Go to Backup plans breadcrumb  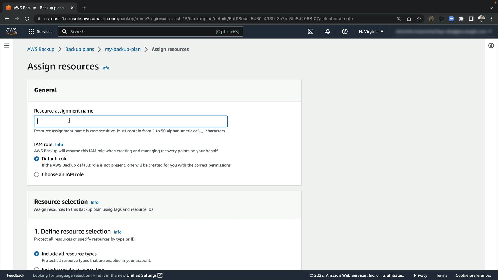click(80, 49)
